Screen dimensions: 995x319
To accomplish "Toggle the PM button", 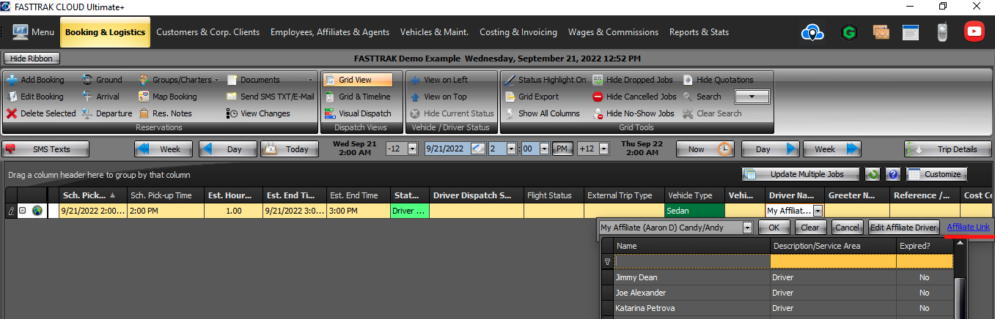I will point(563,149).
